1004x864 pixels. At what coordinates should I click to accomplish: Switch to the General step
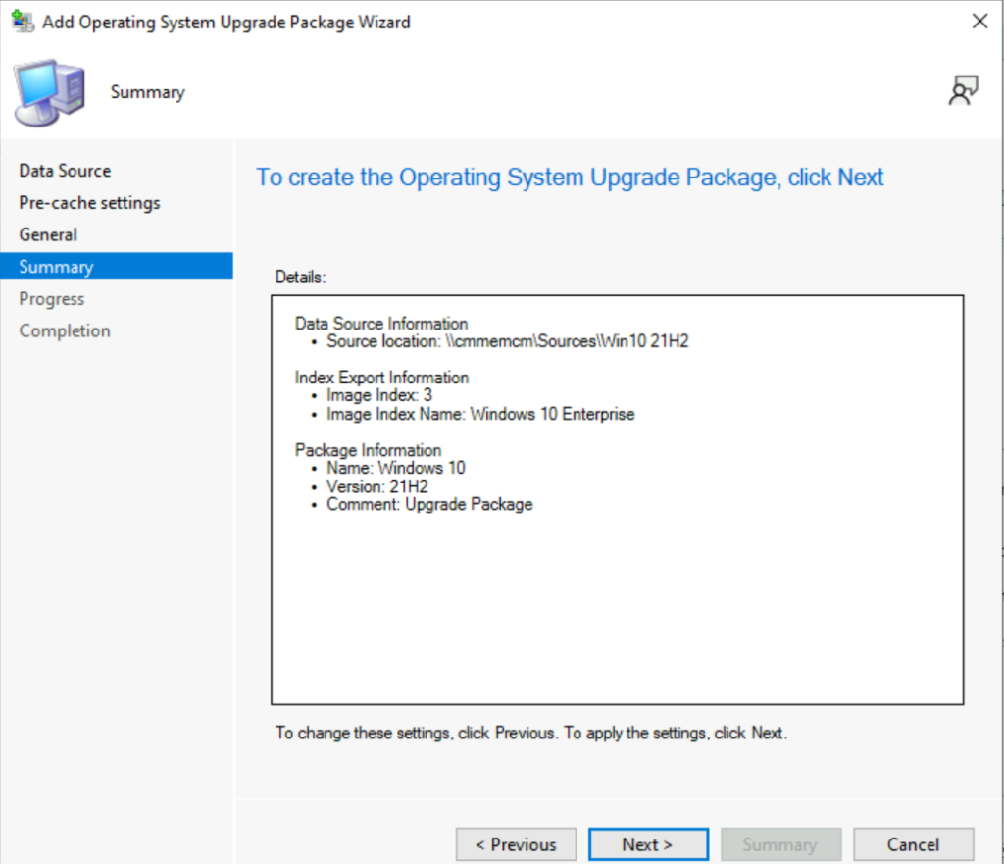(48, 234)
